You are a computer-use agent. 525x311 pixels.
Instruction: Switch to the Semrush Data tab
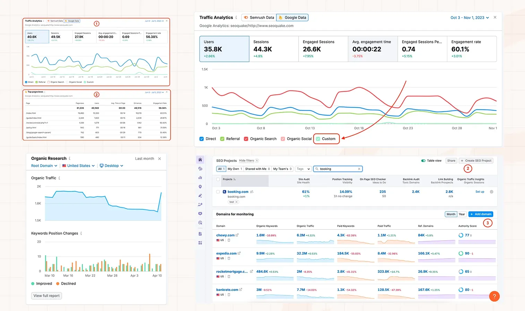[258, 17]
